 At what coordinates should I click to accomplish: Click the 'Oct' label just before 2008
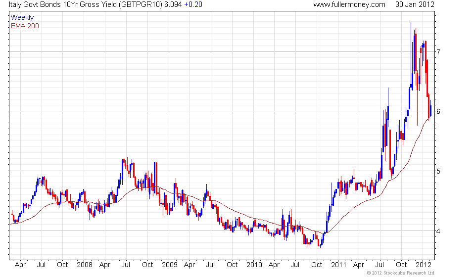point(62,265)
